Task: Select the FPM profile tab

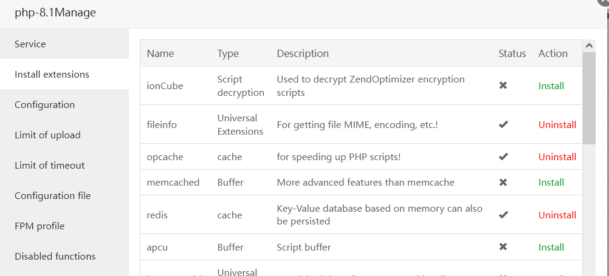Action: [x=40, y=226]
